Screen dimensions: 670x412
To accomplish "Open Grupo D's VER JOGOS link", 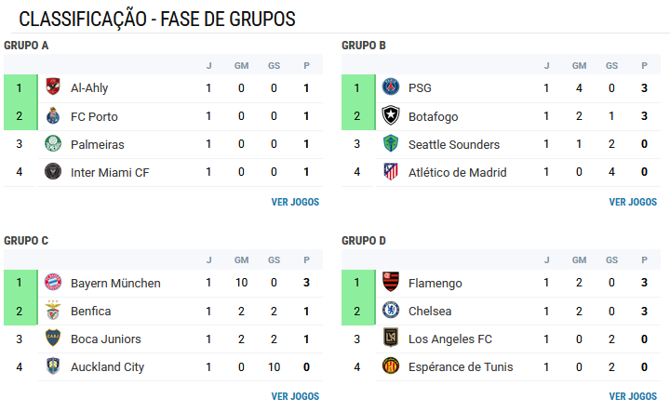I will (633, 396).
